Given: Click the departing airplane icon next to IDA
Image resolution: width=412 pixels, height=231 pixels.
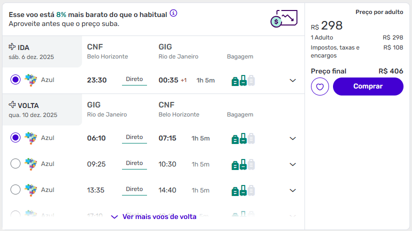Looking at the screenshot, I should (12, 47).
